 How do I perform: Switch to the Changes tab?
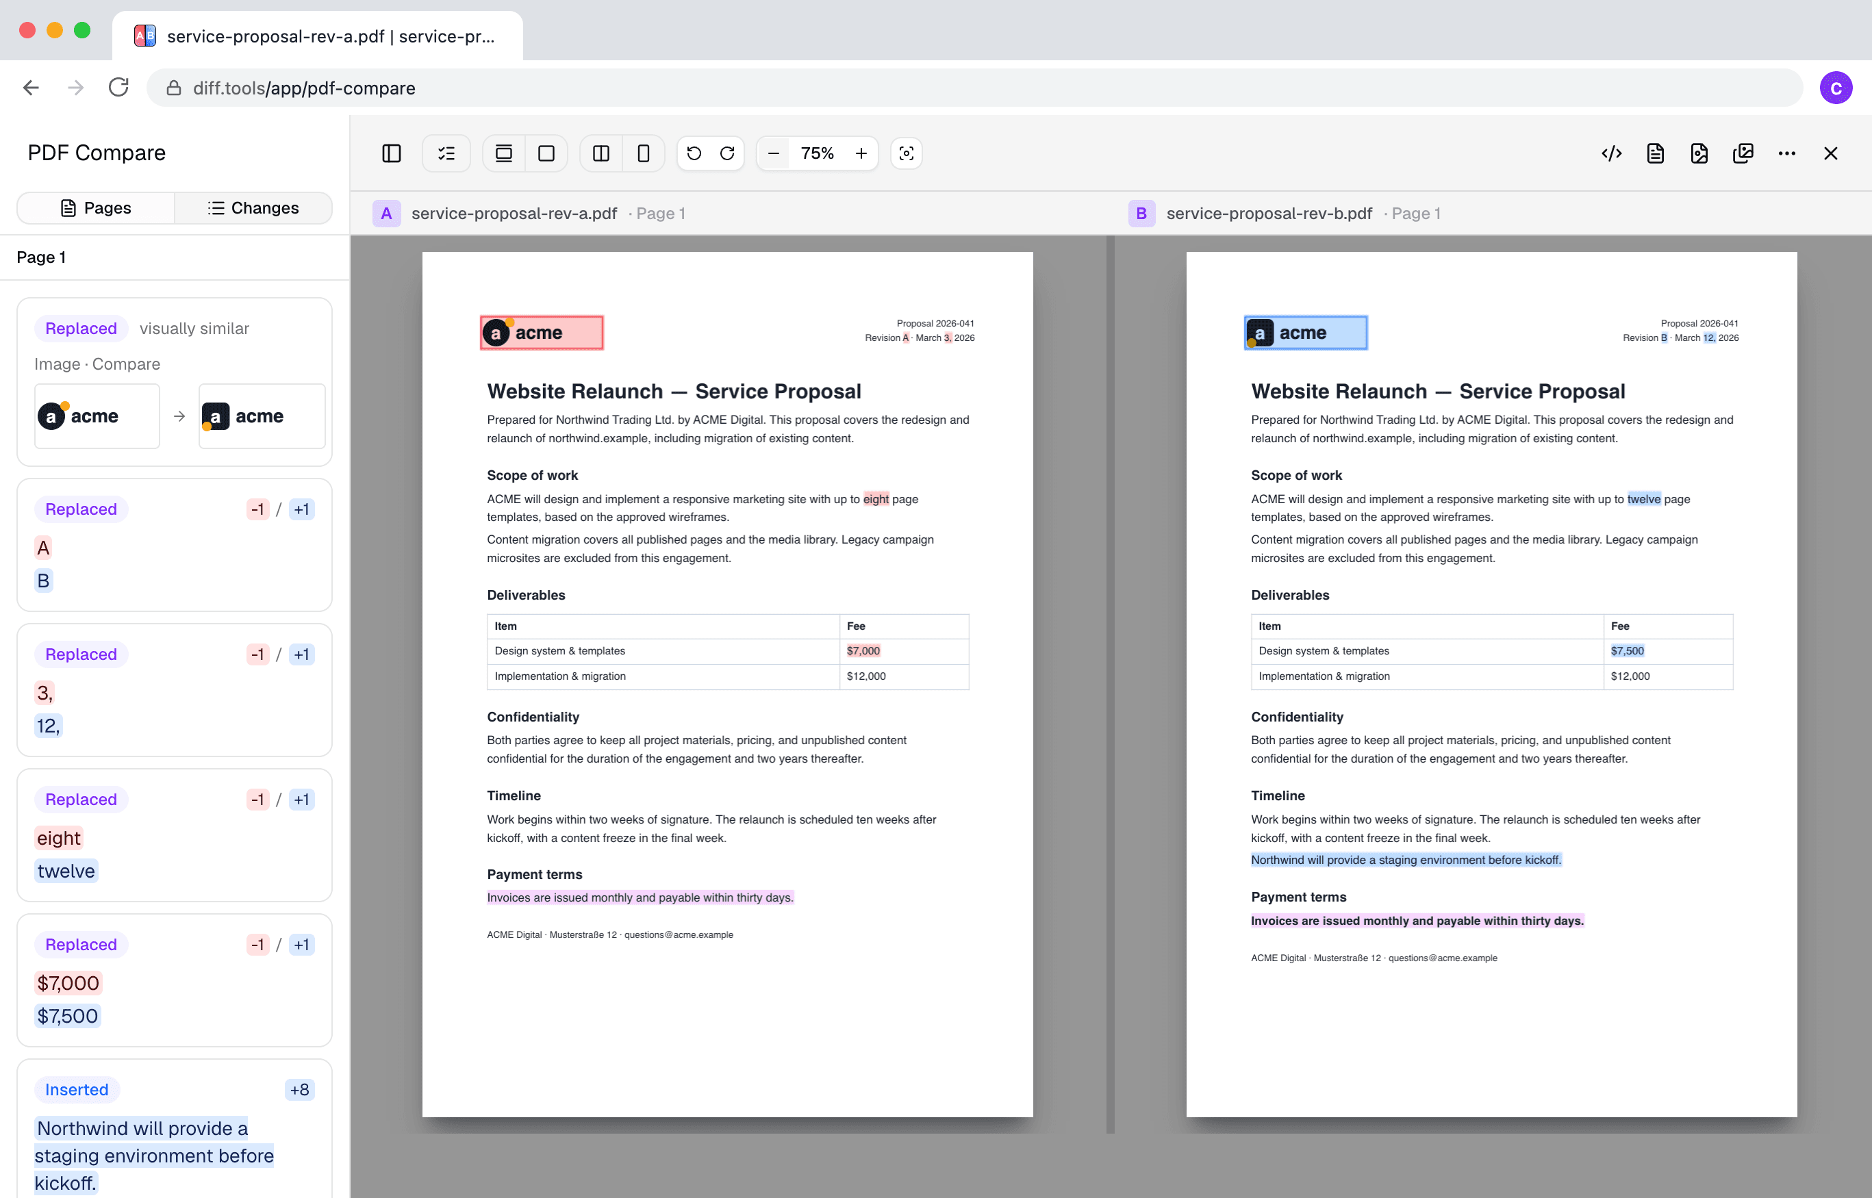(253, 207)
